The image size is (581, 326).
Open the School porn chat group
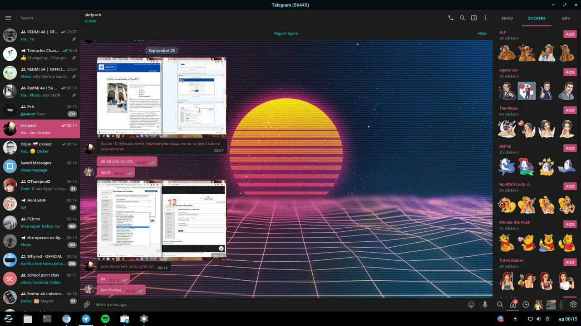point(40,279)
